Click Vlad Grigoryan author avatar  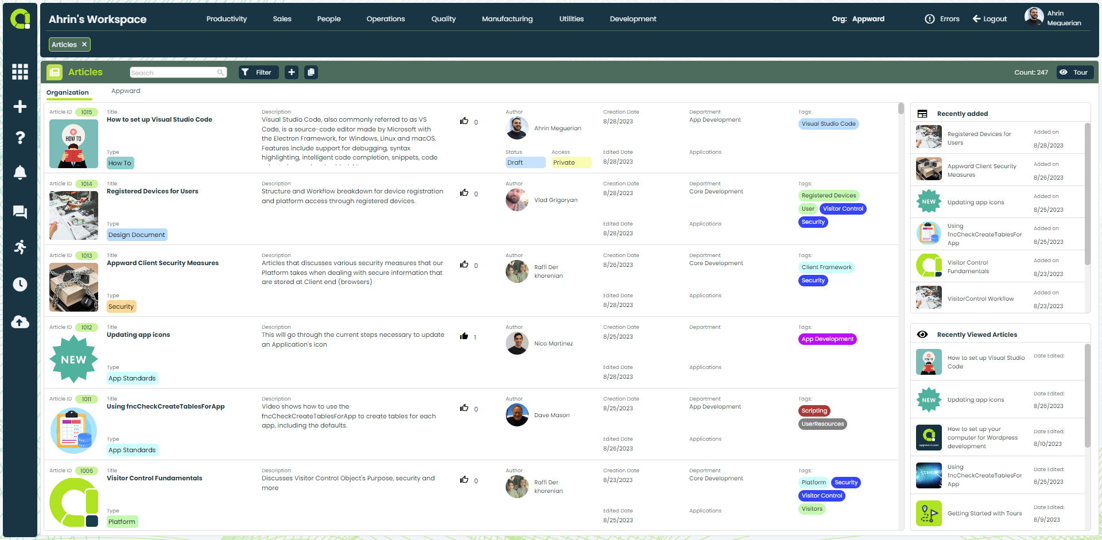point(517,200)
